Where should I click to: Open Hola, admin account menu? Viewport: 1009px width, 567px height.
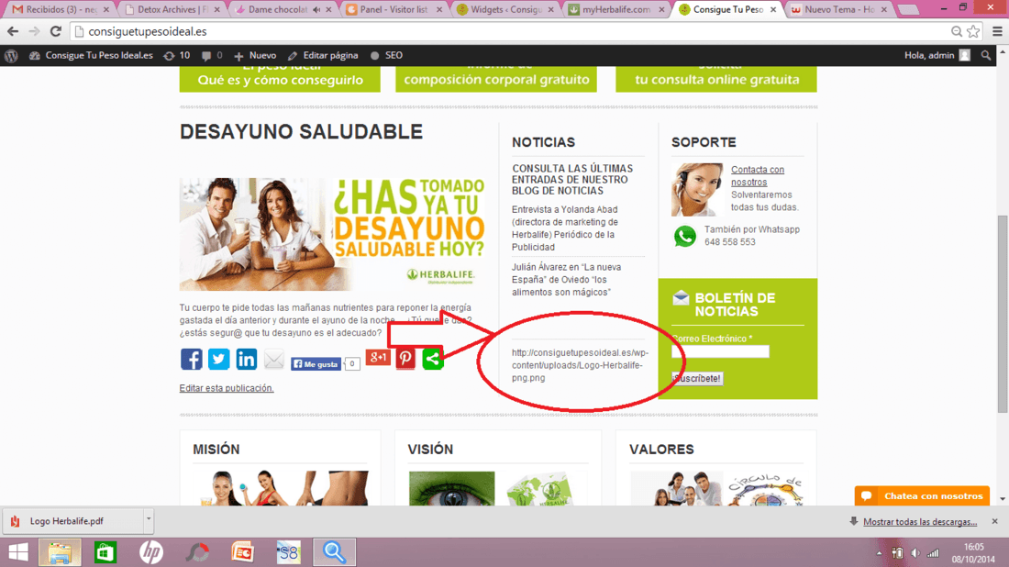(x=937, y=55)
